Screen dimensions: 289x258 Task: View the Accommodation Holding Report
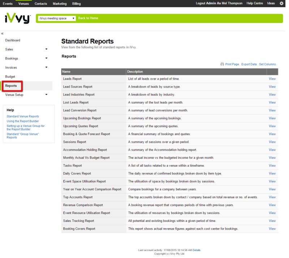point(272,150)
